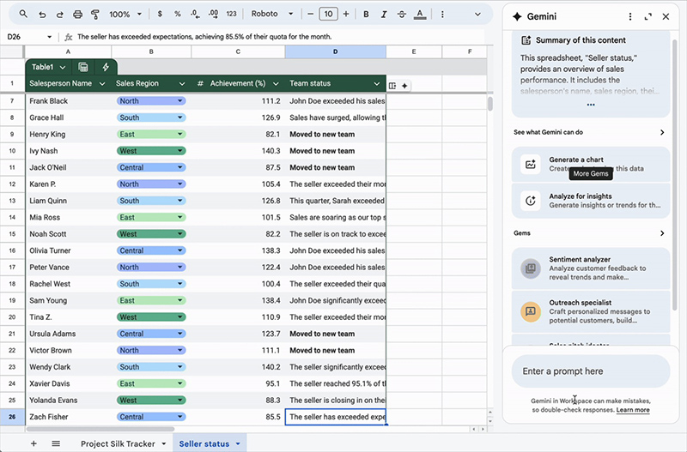Open the Learn more link
This screenshot has width=687, height=452.
point(632,411)
